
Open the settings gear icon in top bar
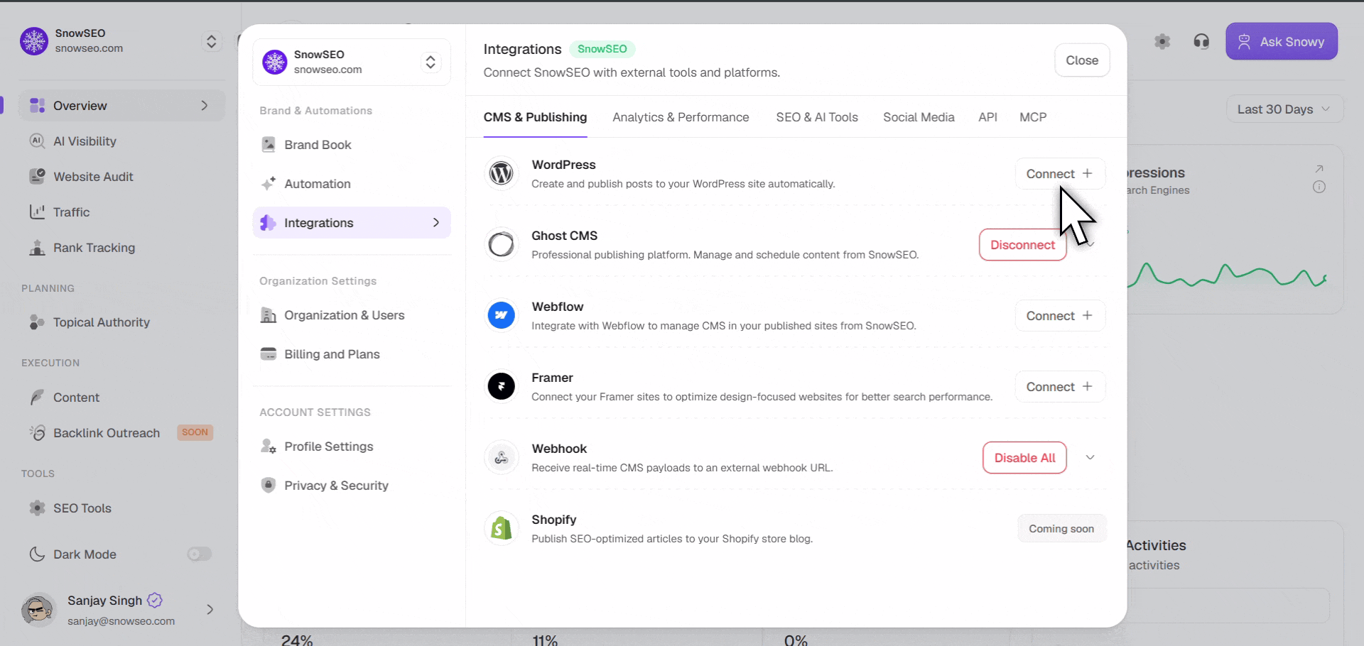tap(1162, 41)
